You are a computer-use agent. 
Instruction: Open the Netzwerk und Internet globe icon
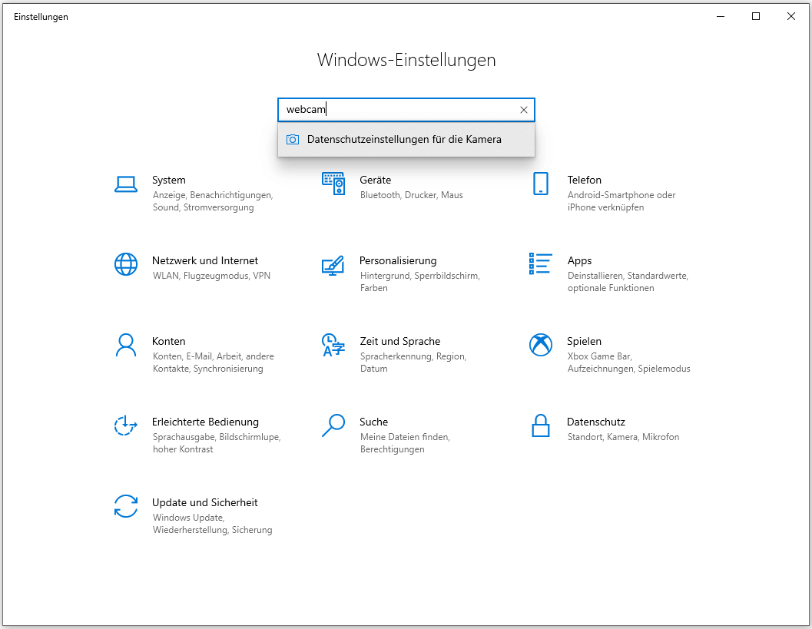pyautogui.click(x=126, y=264)
